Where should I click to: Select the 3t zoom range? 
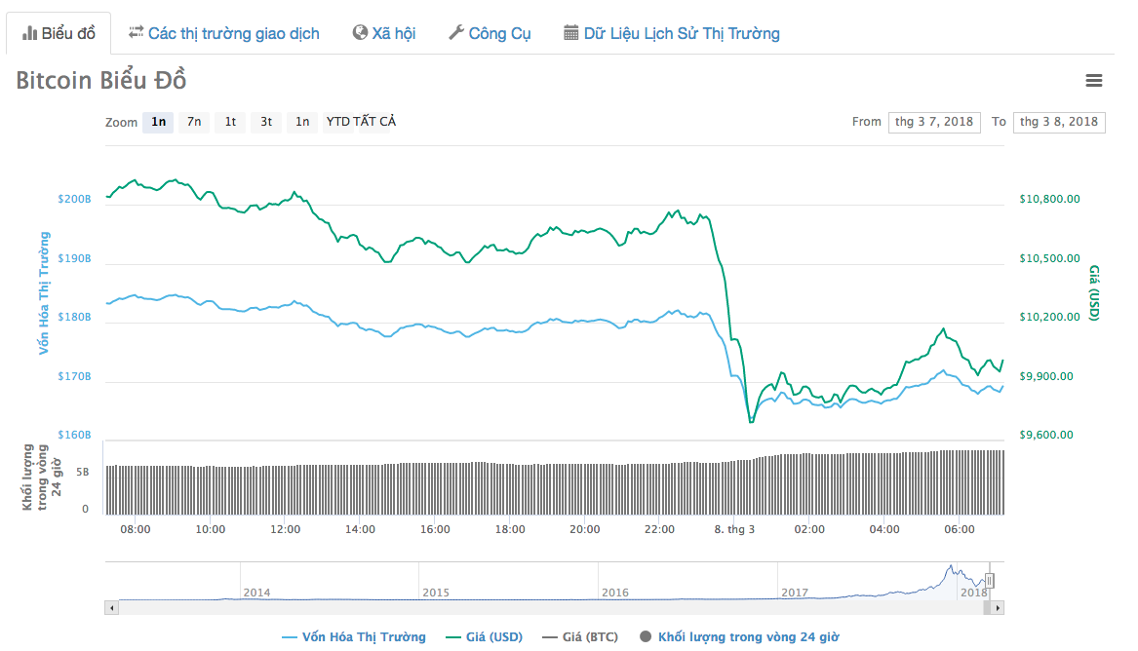click(266, 122)
